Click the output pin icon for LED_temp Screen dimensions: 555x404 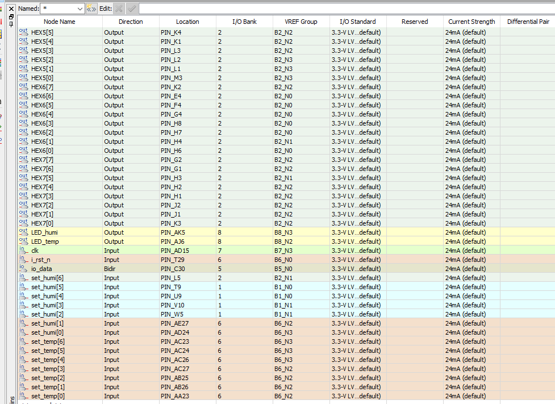point(23,241)
